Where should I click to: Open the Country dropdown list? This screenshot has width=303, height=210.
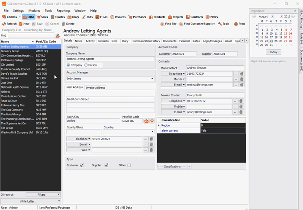[152, 131]
